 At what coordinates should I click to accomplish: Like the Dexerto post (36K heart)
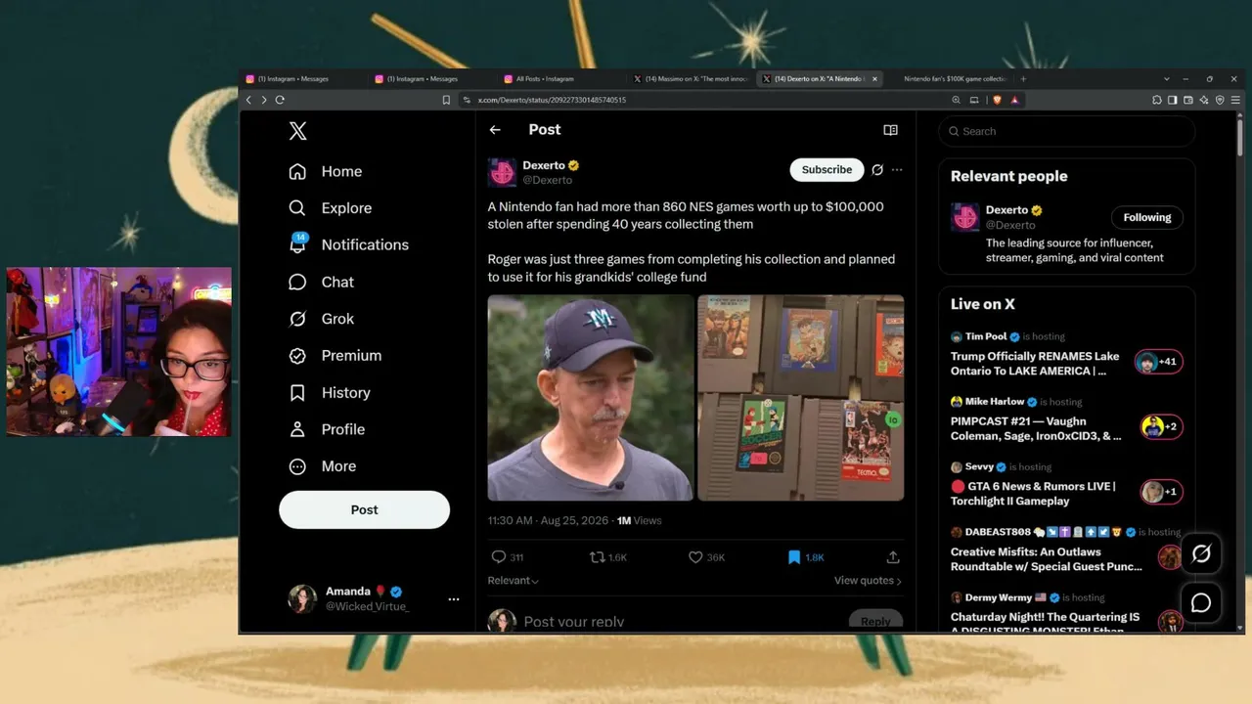tap(695, 557)
